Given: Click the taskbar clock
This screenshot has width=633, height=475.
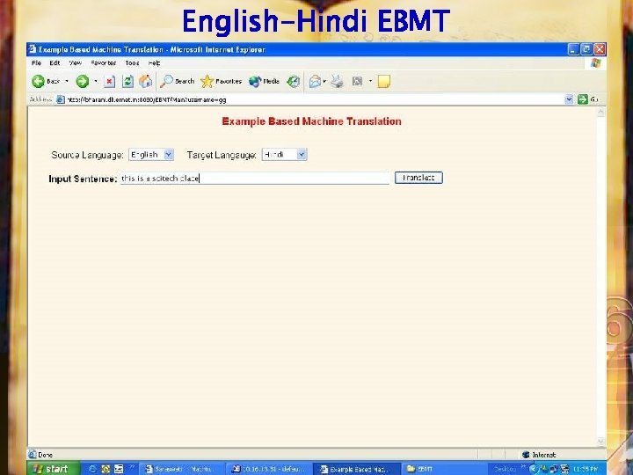Looking at the screenshot, I should 586,469.
